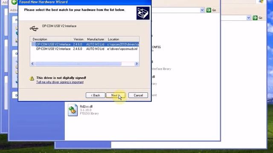Go back with the Back button

tap(96, 95)
